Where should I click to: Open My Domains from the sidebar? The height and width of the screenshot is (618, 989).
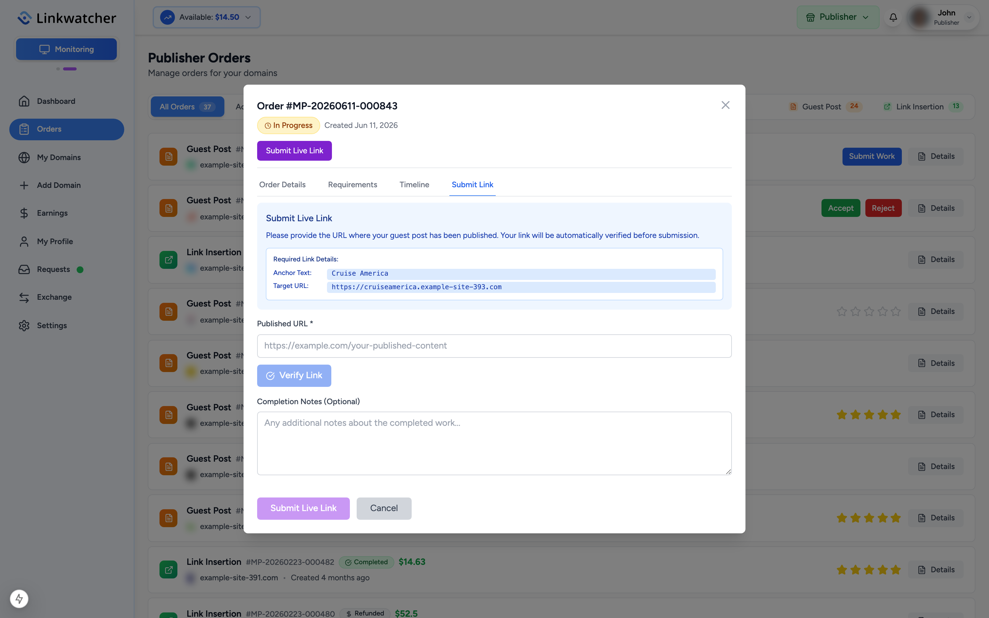[x=67, y=157]
